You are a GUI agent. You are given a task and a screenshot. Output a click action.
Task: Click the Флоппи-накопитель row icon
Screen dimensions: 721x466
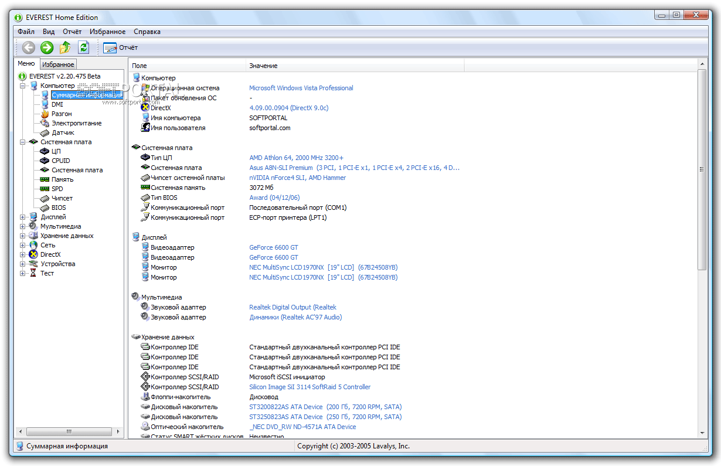coord(145,397)
